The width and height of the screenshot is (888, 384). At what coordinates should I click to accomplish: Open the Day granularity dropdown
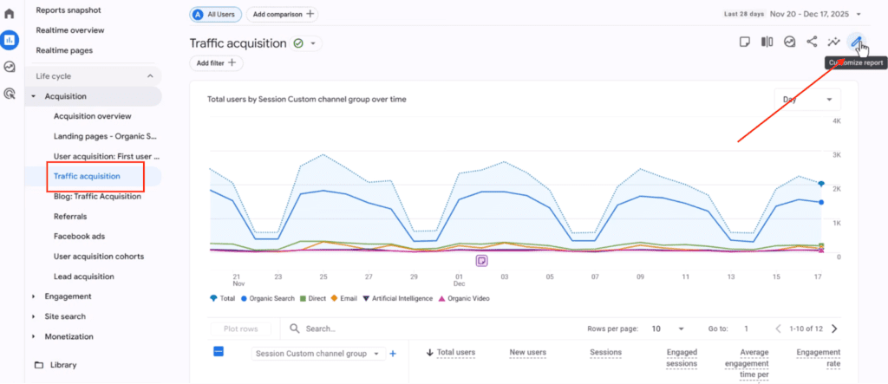[807, 100]
